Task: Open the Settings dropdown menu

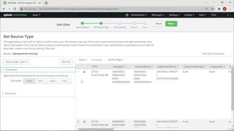Action: point(174,15)
